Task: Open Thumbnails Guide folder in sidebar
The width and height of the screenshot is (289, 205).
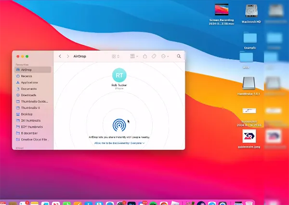Action: (x=33, y=101)
